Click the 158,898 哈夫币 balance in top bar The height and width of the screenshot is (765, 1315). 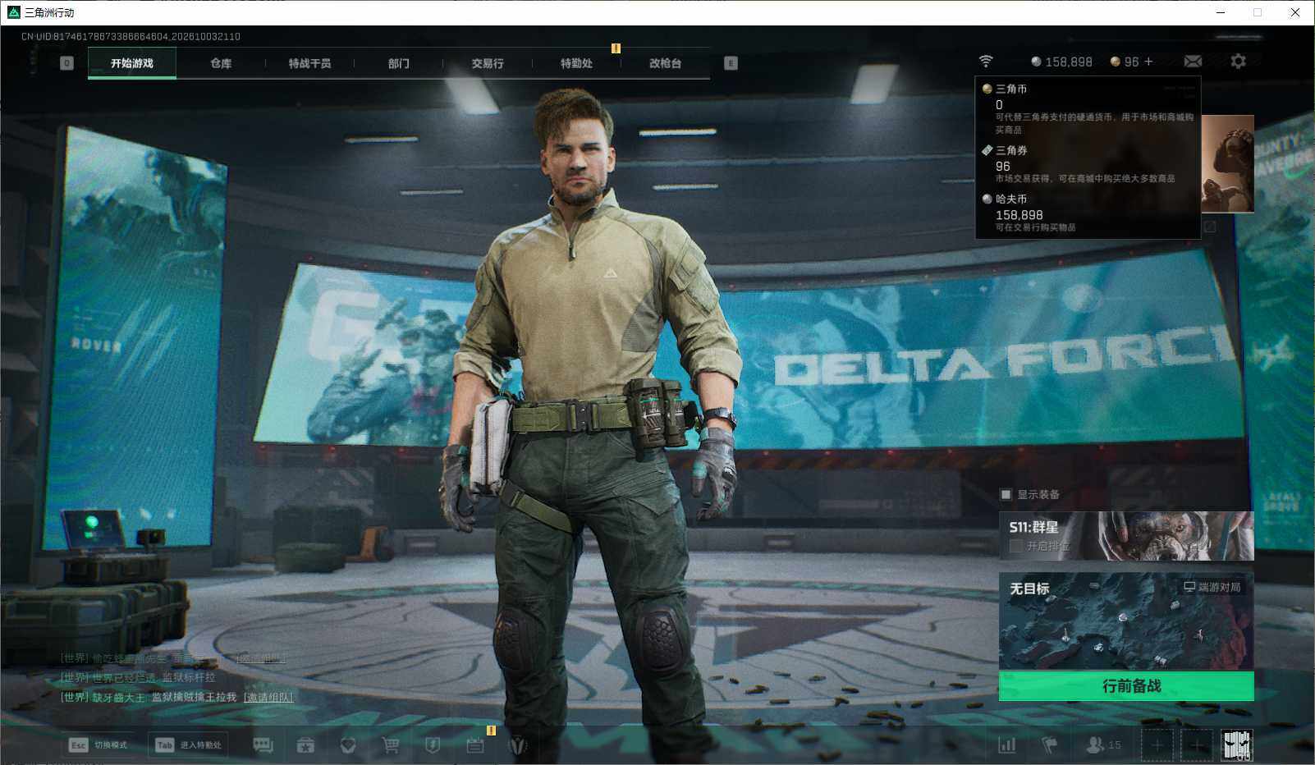click(1061, 62)
